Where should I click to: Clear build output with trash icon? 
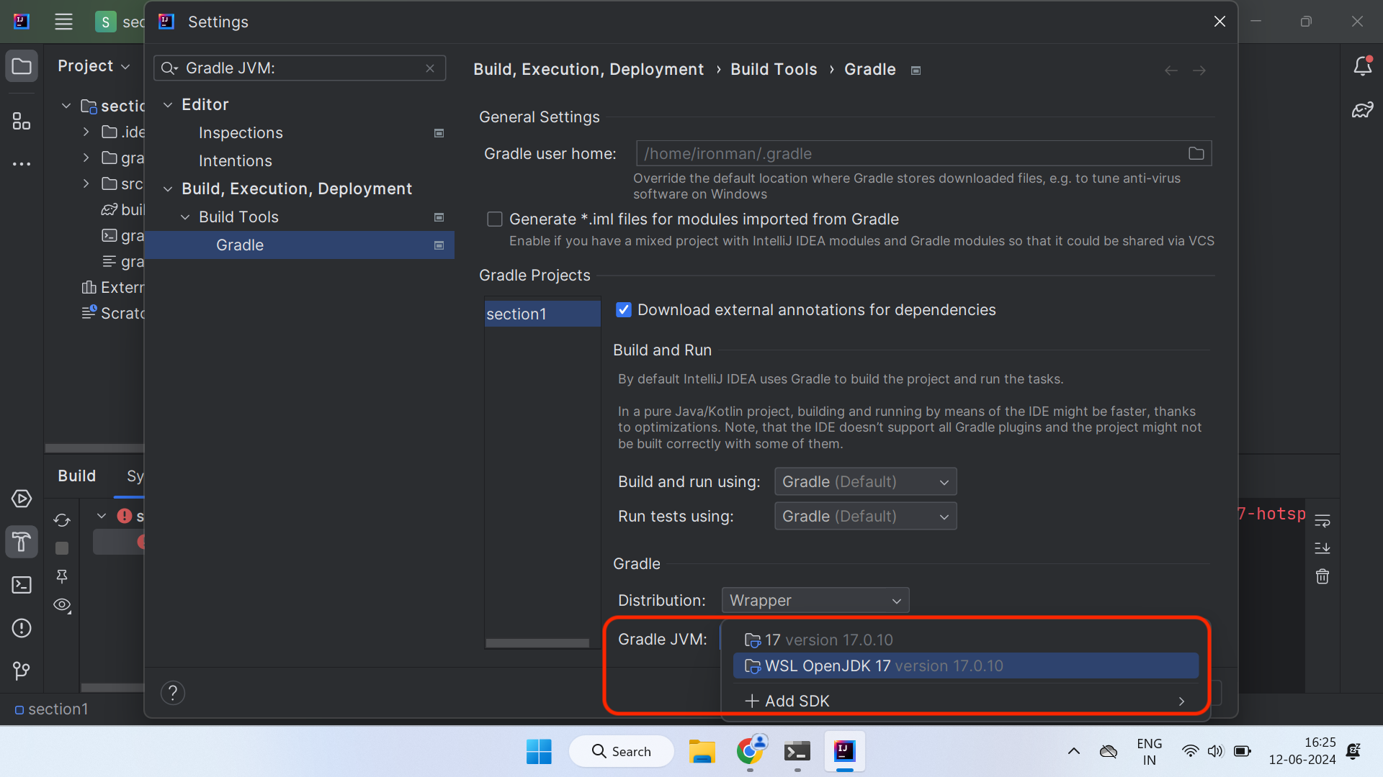coord(1322,576)
